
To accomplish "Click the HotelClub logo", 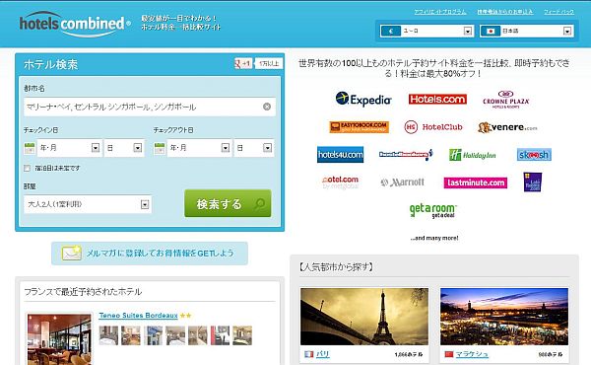I will [x=433, y=127].
